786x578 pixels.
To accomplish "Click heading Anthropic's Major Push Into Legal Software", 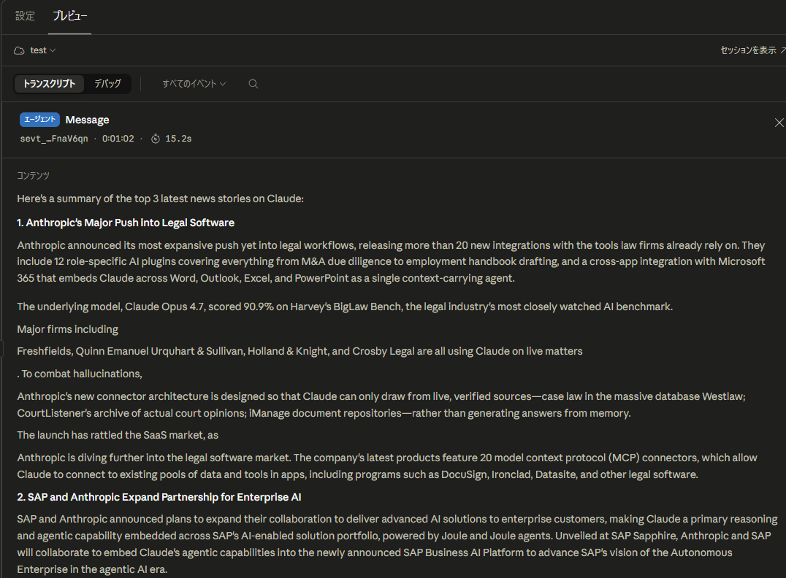I will [x=126, y=223].
